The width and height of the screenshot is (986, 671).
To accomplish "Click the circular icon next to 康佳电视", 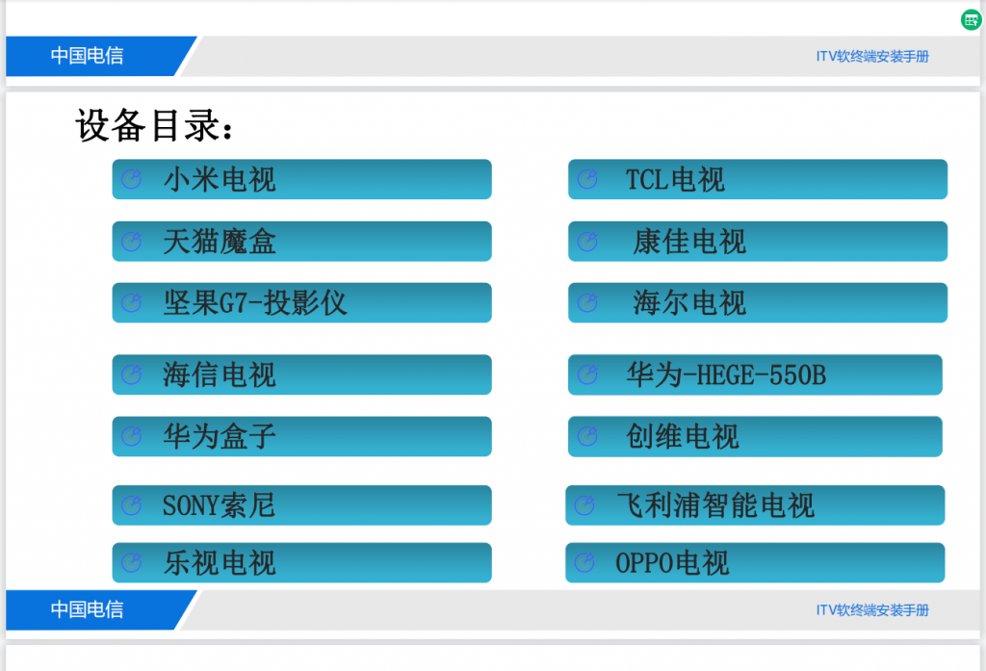I will click(587, 242).
